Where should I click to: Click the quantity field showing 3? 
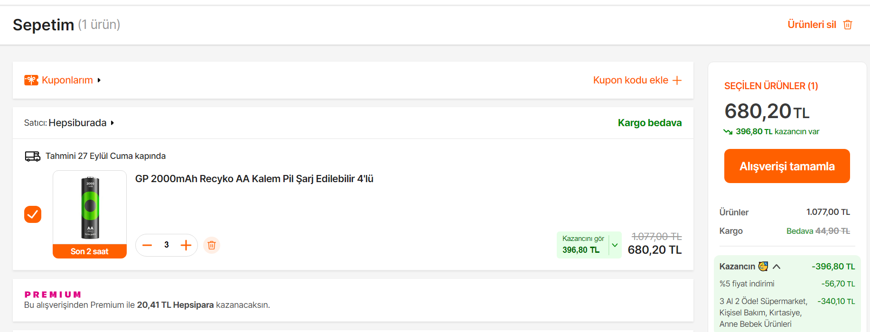(x=167, y=245)
